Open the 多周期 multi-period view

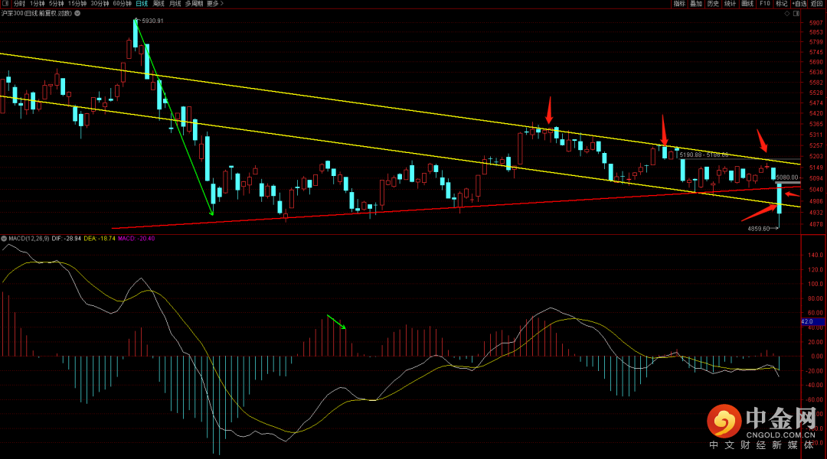point(194,3)
